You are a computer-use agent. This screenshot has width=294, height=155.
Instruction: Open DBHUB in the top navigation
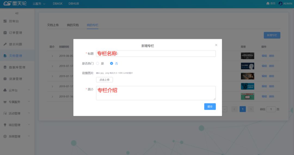point(74,4)
